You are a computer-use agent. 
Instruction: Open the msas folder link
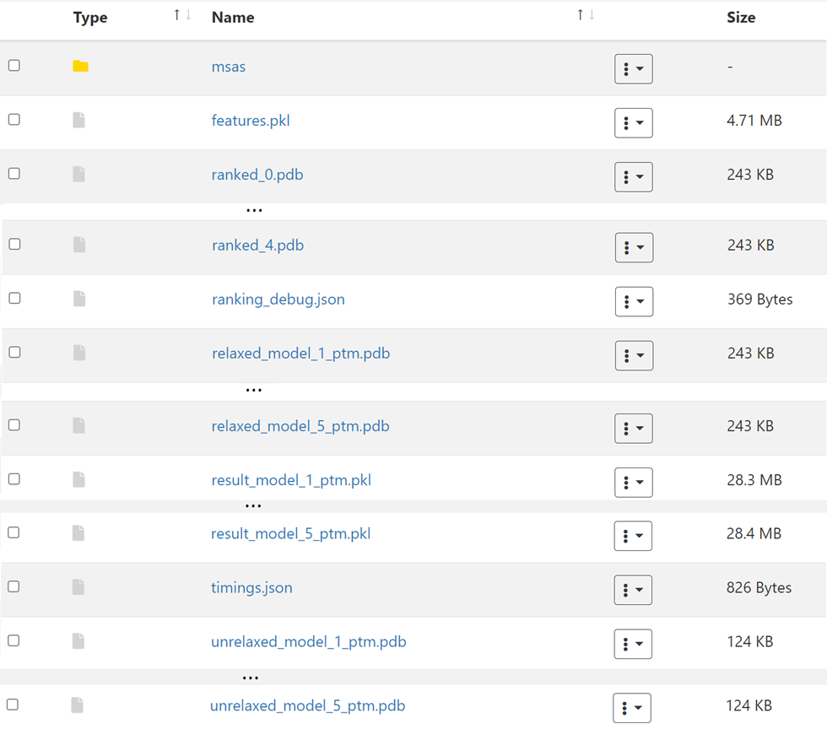tap(229, 67)
